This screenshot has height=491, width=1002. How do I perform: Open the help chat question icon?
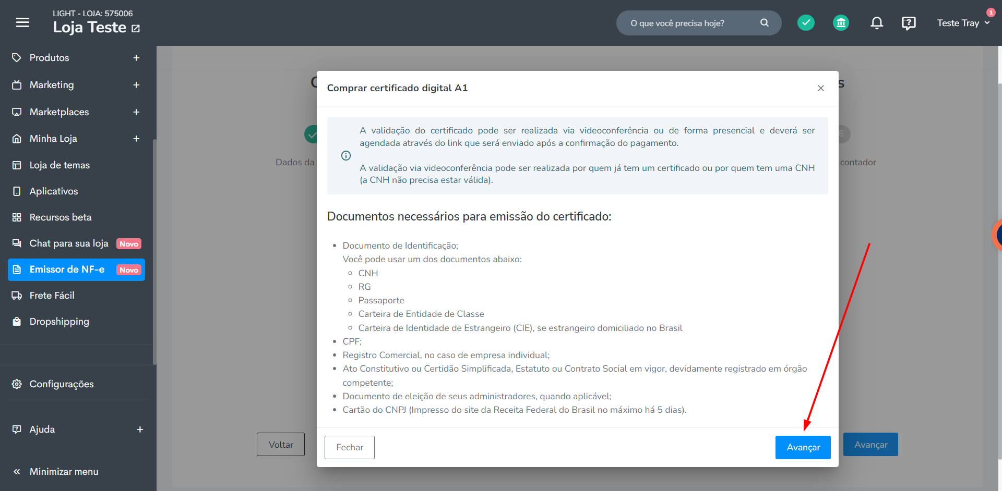(x=909, y=23)
